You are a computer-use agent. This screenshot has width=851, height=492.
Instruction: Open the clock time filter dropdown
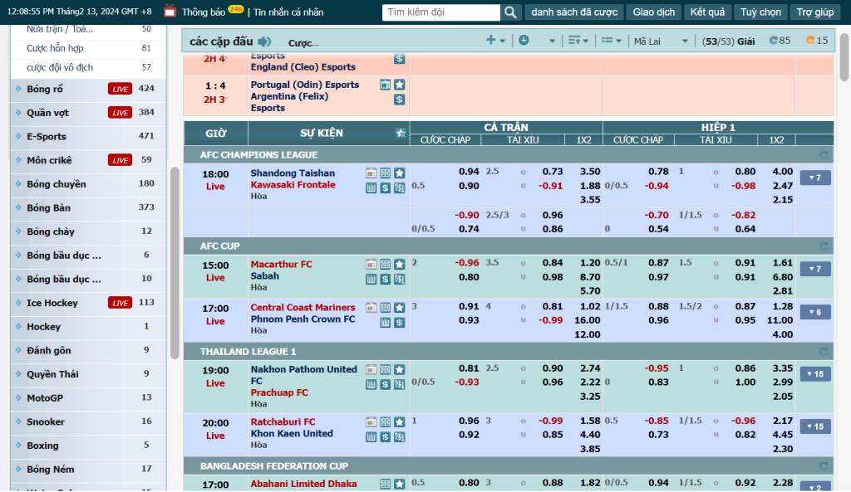[x=536, y=41]
